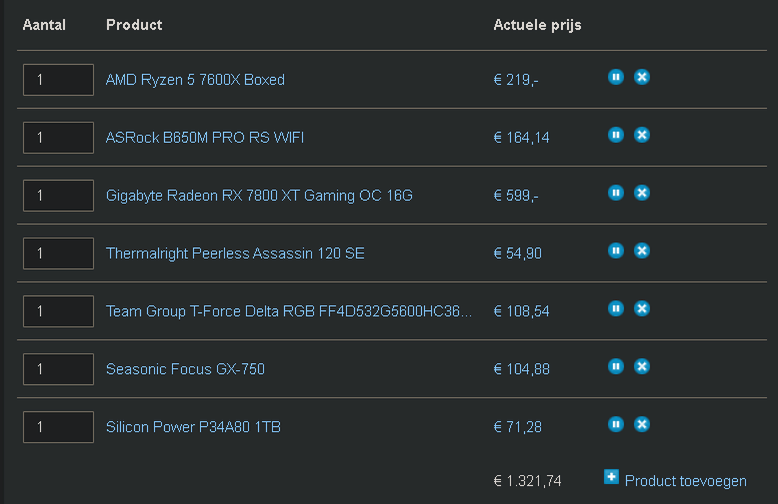Remove Gigabyte Radeon RX 7800 XT row
Viewport: 778px width, 504px height.
pos(642,192)
